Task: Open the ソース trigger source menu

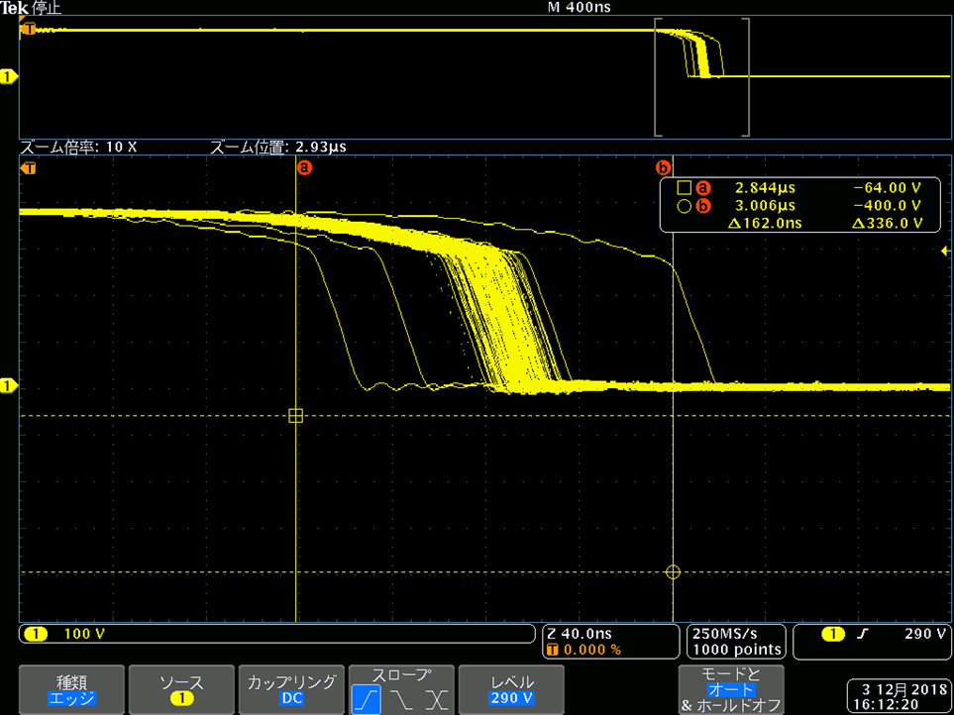Action: [181, 689]
